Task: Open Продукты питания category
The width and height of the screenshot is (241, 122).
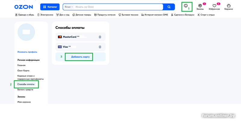Action: [105, 15]
